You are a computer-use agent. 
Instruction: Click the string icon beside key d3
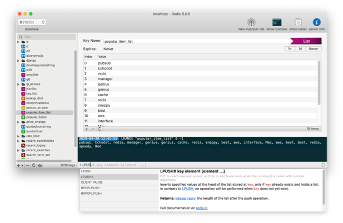(x=23, y=51)
